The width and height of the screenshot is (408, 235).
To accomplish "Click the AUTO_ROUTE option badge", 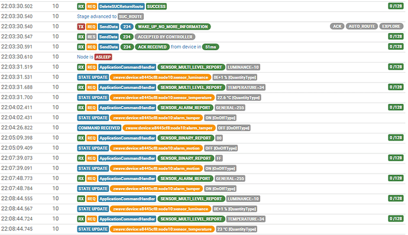I will (x=362, y=26).
